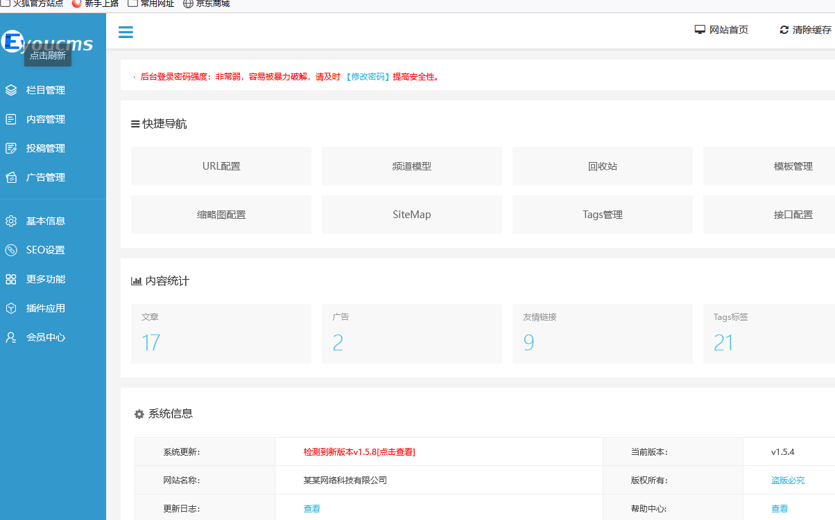Click the 栏目管理 layers icon
835x520 pixels.
pos(11,90)
